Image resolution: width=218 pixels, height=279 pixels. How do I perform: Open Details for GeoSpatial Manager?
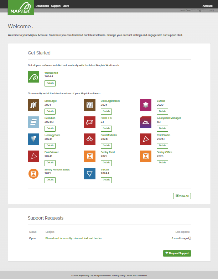point(162,128)
